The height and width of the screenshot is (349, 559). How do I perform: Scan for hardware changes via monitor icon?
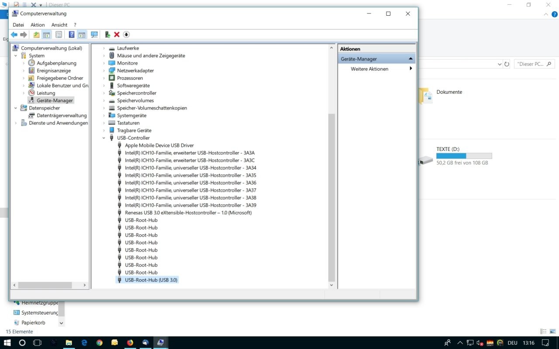94,34
